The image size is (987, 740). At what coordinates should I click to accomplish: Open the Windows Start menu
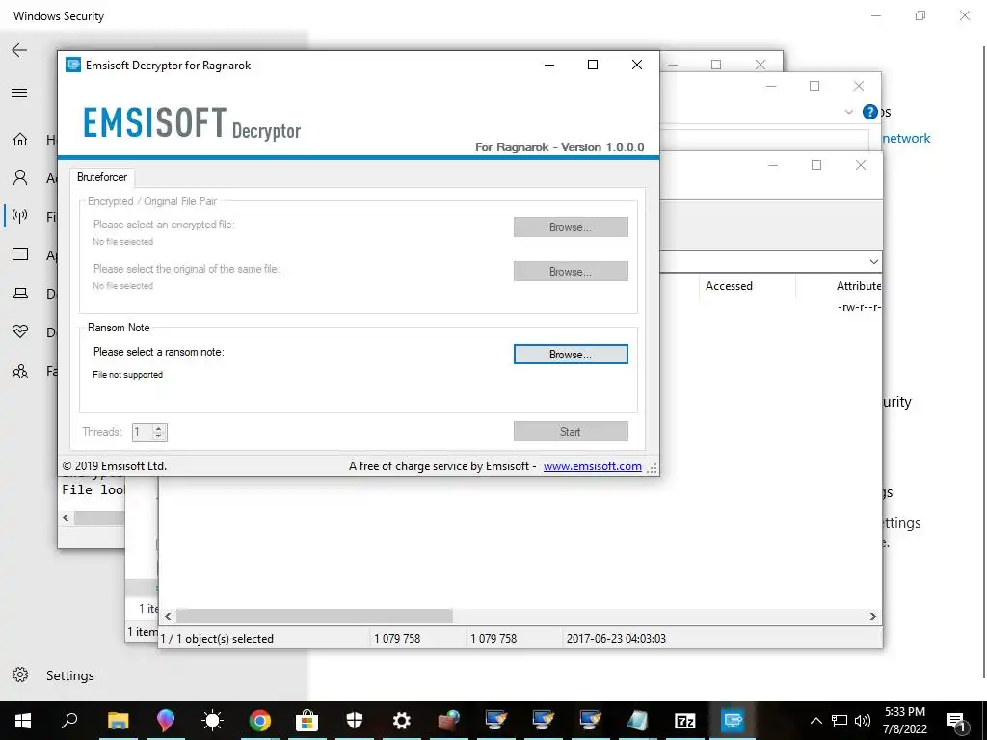(x=23, y=721)
